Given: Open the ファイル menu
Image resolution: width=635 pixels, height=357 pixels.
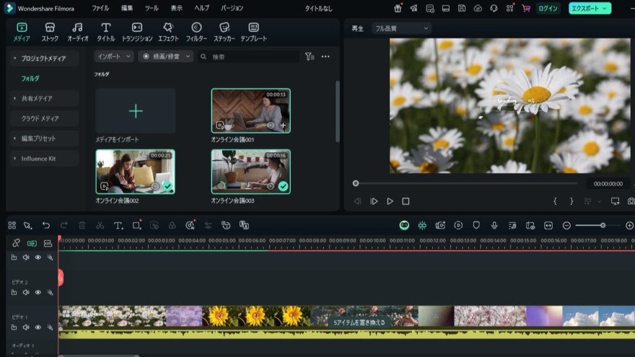Looking at the screenshot, I should click(100, 9).
